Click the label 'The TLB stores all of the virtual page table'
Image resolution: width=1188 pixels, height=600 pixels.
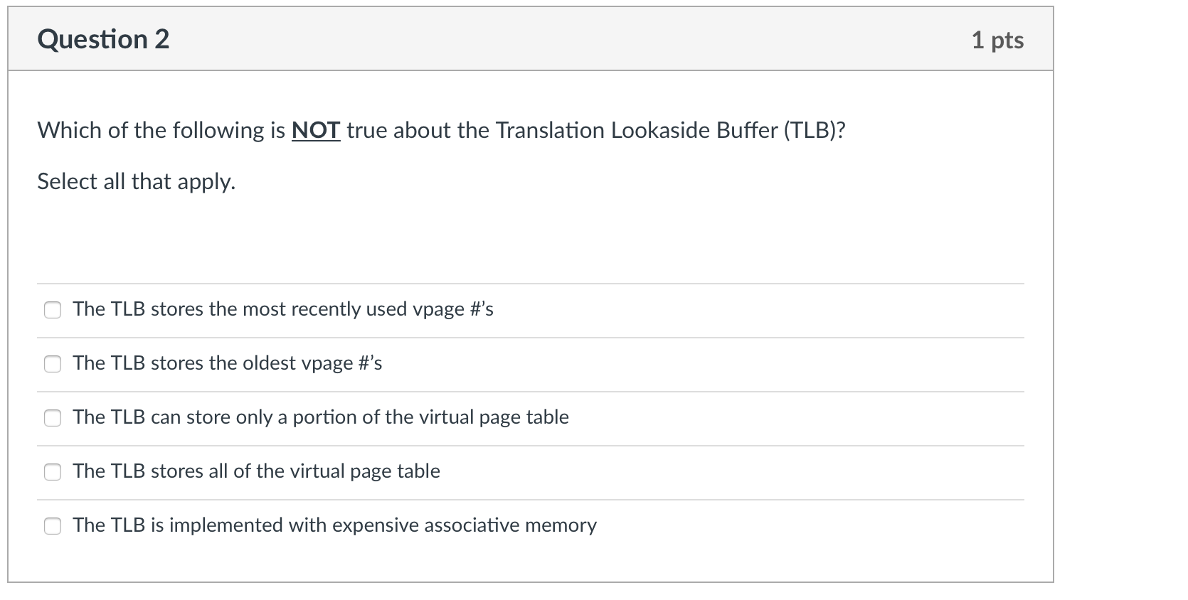pos(256,471)
